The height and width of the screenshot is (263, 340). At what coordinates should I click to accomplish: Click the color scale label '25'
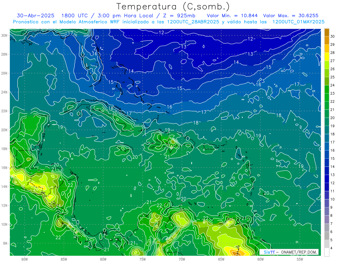point(333,77)
